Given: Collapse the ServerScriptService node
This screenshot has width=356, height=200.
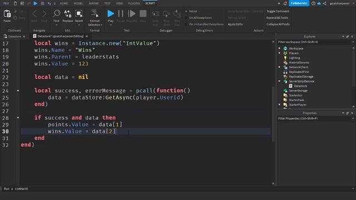Looking at the screenshot, I should coord(279,81).
